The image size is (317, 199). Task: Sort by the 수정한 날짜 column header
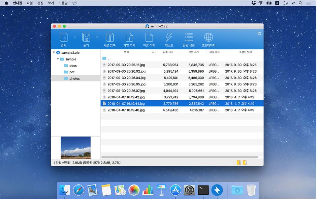click(x=246, y=52)
